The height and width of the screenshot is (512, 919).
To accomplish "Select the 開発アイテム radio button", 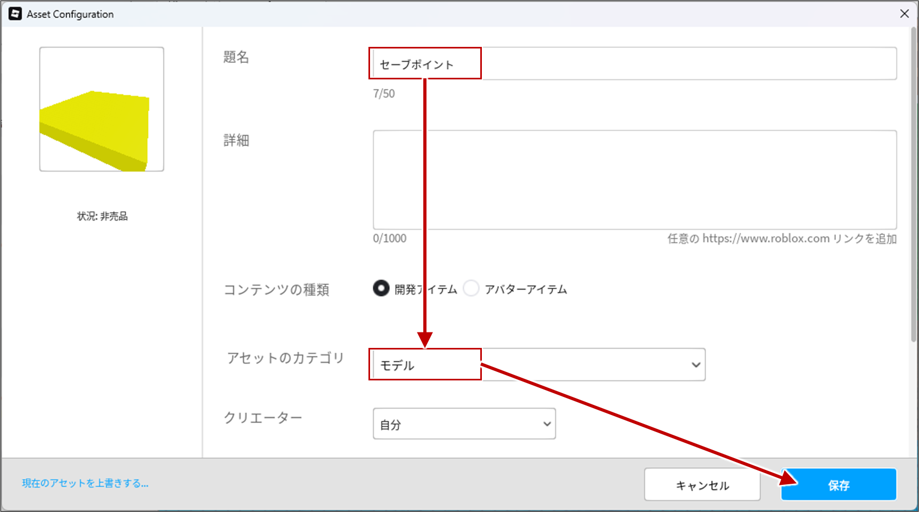I will click(x=381, y=288).
